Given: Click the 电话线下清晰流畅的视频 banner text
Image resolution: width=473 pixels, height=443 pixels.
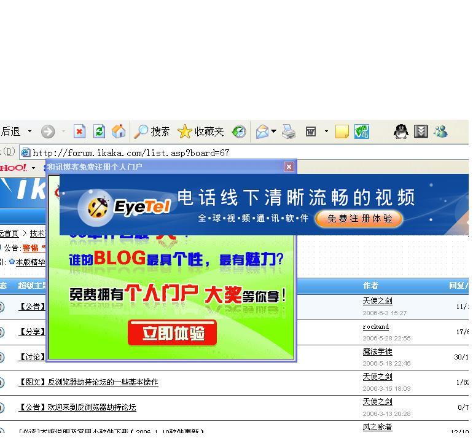Looking at the screenshot, I should [296, 198].
